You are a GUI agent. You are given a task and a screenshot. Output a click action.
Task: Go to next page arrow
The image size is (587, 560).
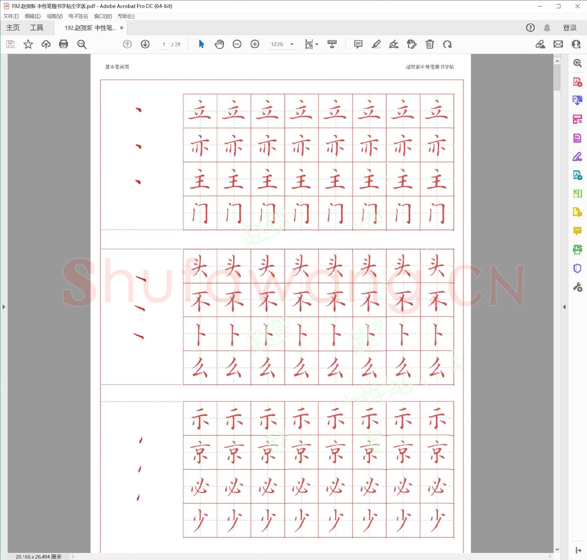click(145, 44)
